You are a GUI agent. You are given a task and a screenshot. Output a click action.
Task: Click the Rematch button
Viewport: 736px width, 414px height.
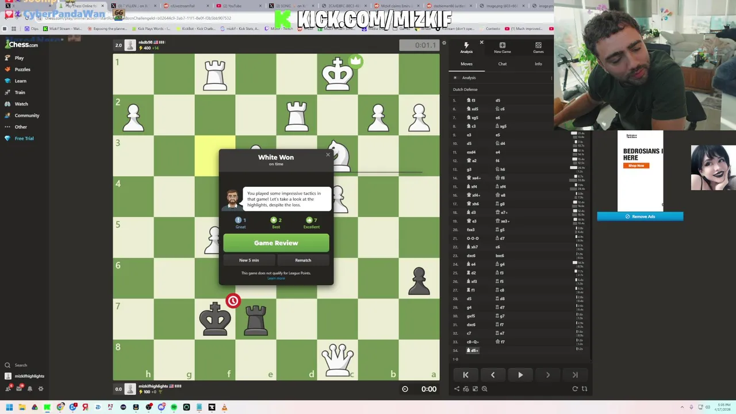[303, 260]
